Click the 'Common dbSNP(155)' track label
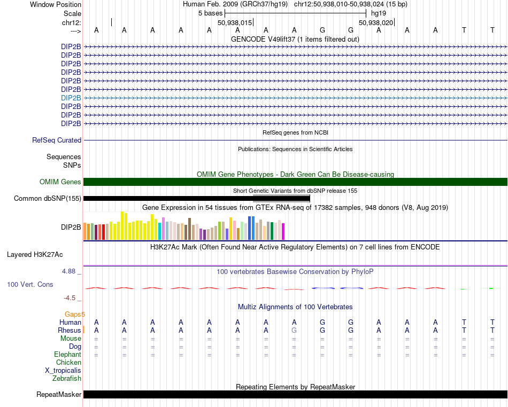The width and height of the screenshot is (508, 407). click(x=48, y=198)
